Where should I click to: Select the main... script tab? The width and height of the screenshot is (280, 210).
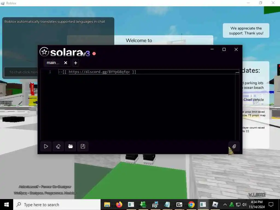click(53, 63)
